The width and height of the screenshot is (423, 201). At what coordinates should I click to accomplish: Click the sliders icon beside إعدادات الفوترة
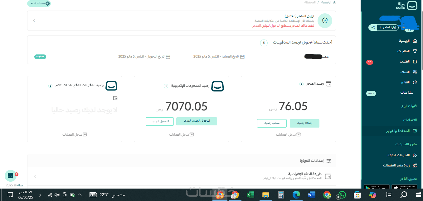pos(329,161)
